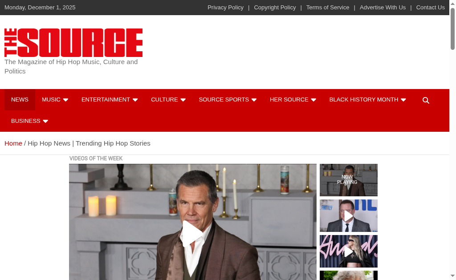The image size is (456, 280).
Task: Open the Privacy Policy link
Action: (x=225, y=8)
